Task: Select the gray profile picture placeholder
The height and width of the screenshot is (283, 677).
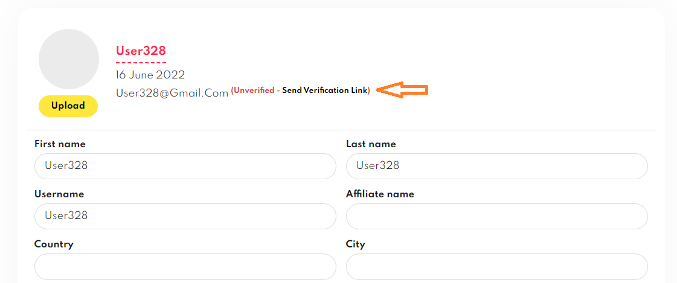Action: point(69,59)
